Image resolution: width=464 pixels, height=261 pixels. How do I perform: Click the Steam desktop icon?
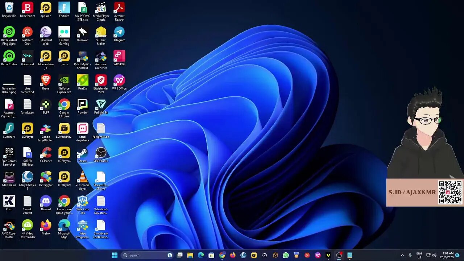click(x=83, y=155)
